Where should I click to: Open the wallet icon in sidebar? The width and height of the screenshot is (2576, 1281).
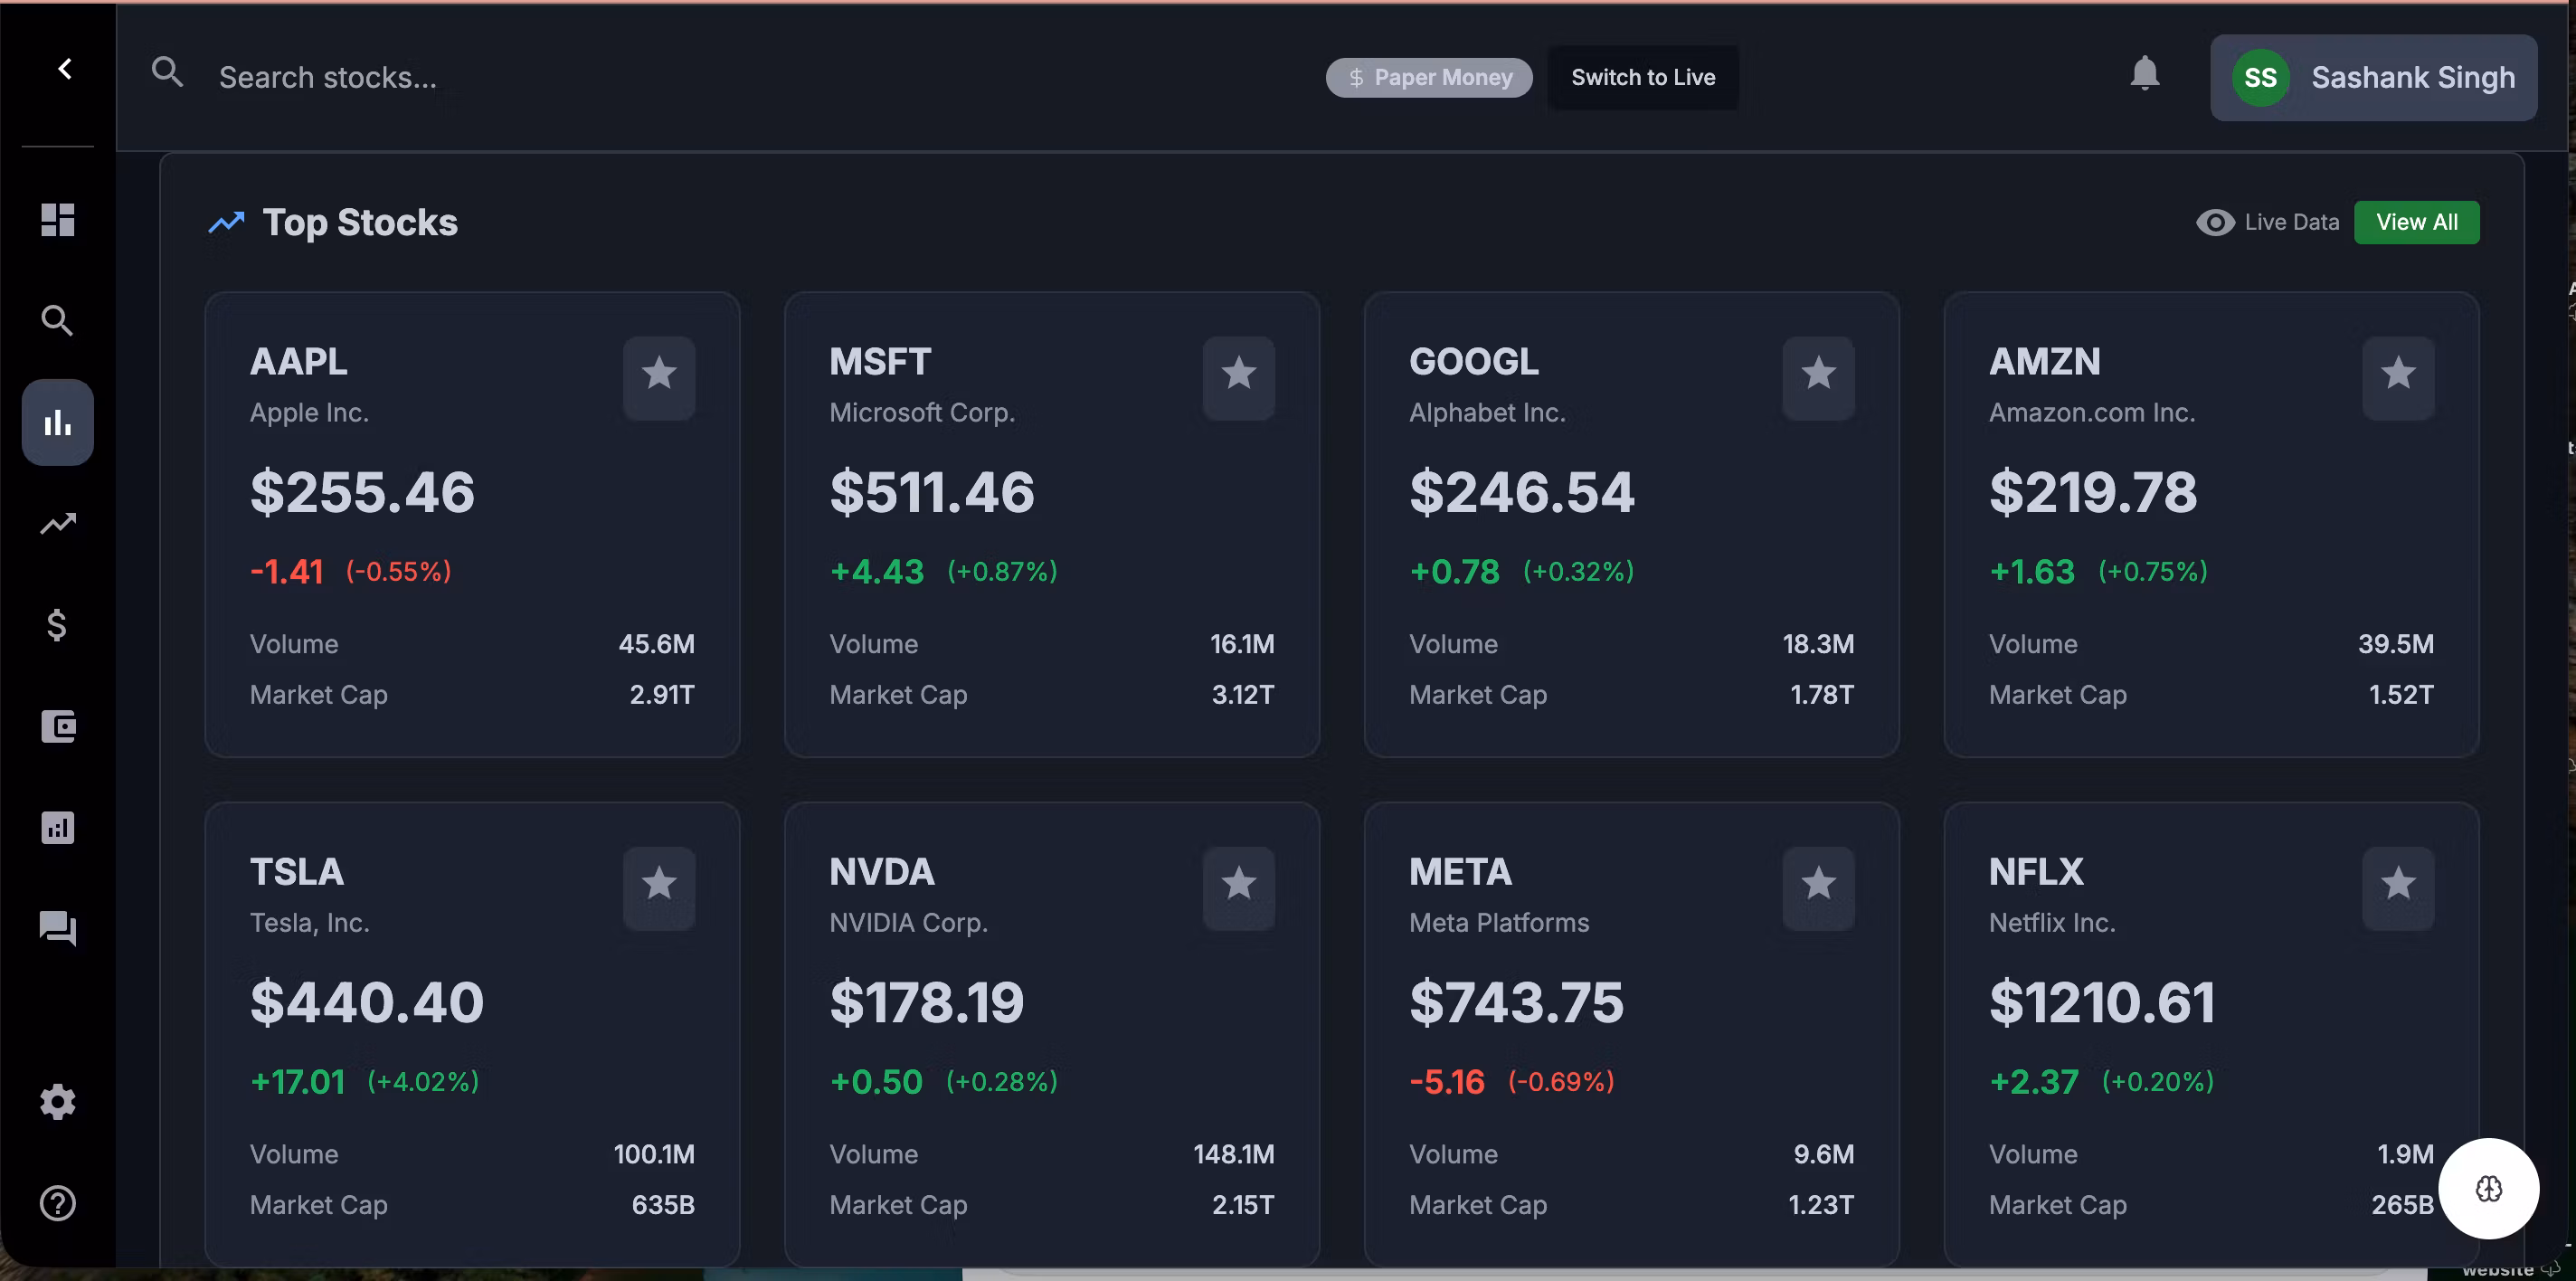pyautogui.click(x=58, y=727)
